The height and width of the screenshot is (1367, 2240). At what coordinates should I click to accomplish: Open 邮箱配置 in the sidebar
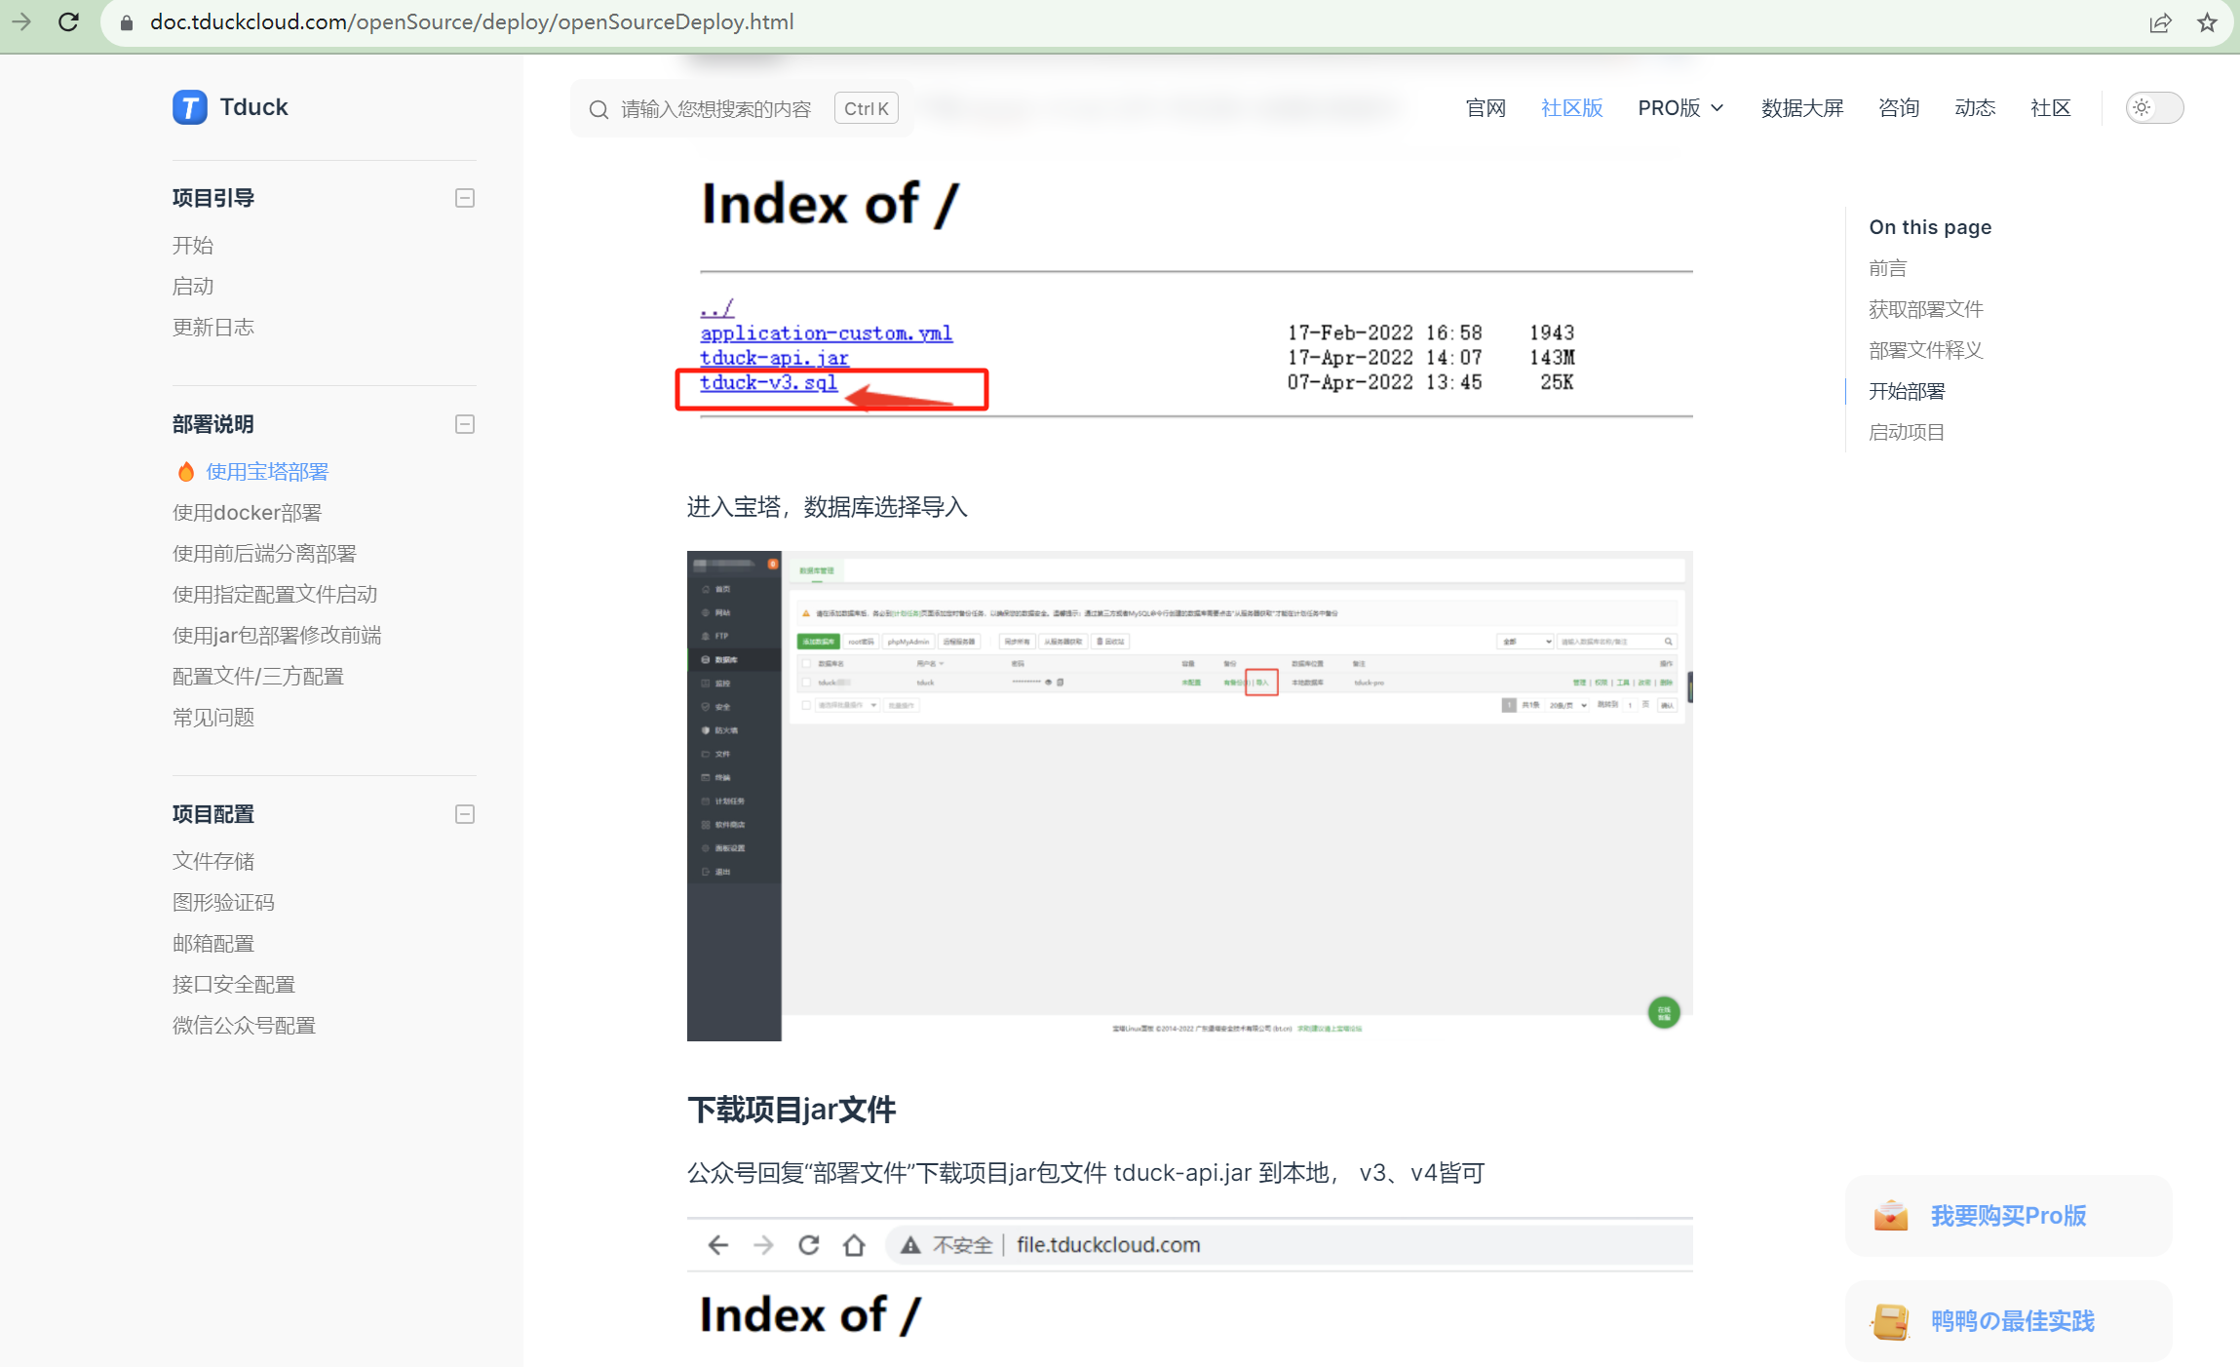click(213, 944)
